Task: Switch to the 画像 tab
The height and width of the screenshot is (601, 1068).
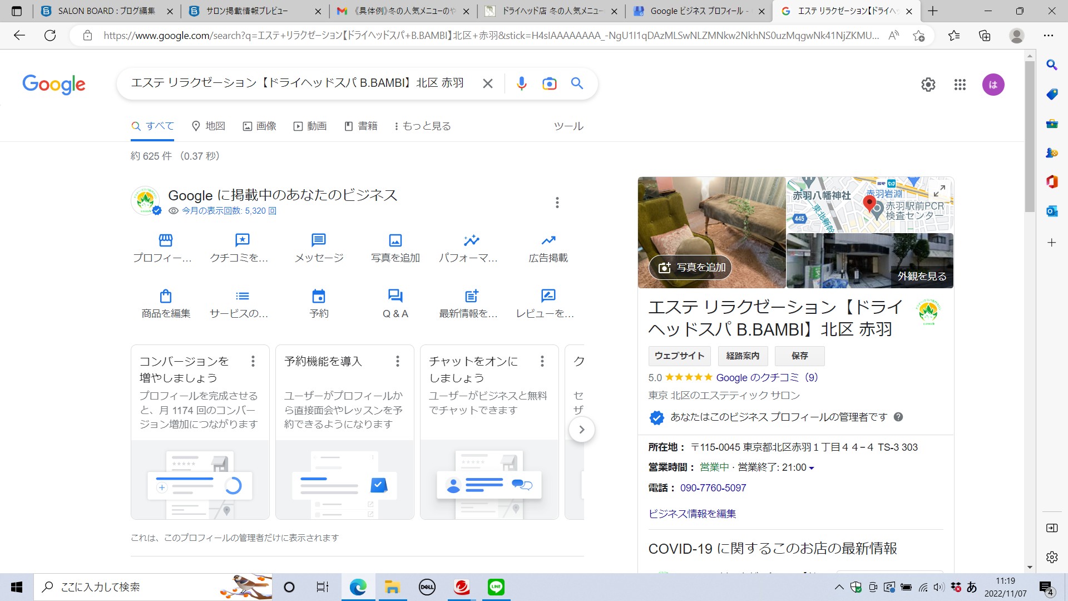Action: [x=260, y=126]
